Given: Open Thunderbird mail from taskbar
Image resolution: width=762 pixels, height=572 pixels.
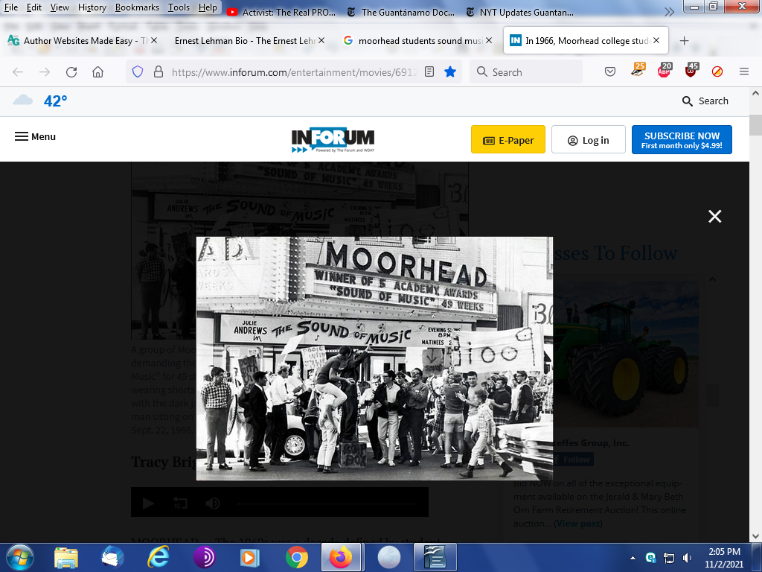Looking at the screenshot, I should pos(112,557).
